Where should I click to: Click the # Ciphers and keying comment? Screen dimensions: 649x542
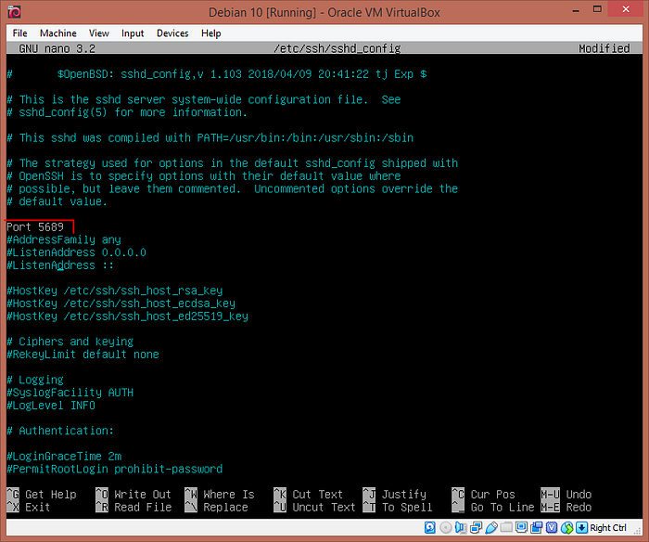[70, 342]
